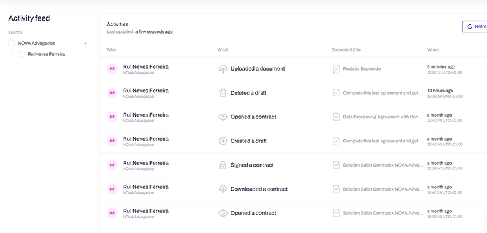Image resolution: width=487 pixels, height=233 pixels.
Task: Click the eye icon for Data Processing Agreement row
Action: pos(223,117)
